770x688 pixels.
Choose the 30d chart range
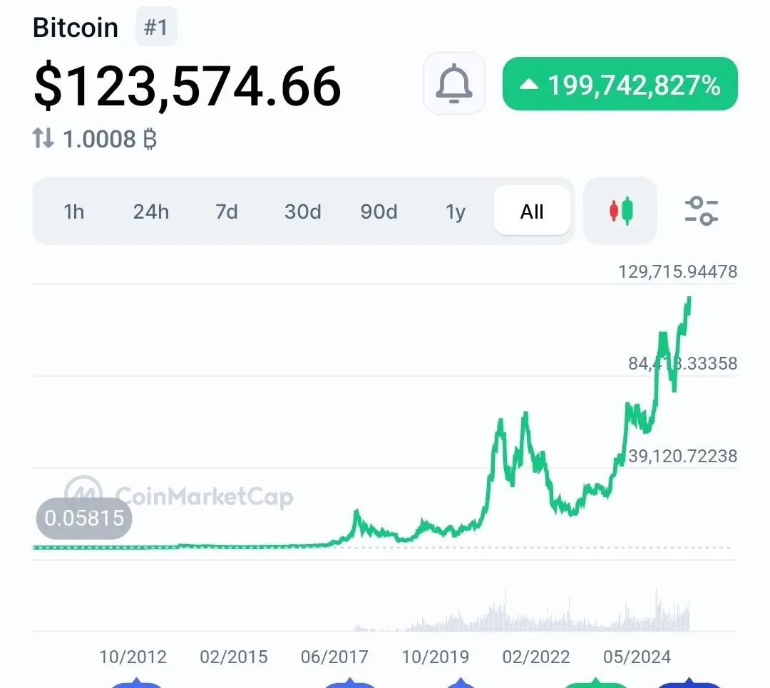pos(302,212)
